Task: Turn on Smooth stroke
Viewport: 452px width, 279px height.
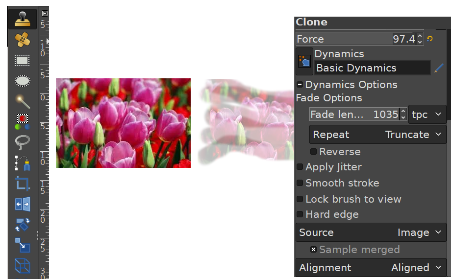Action: point(300,183)
